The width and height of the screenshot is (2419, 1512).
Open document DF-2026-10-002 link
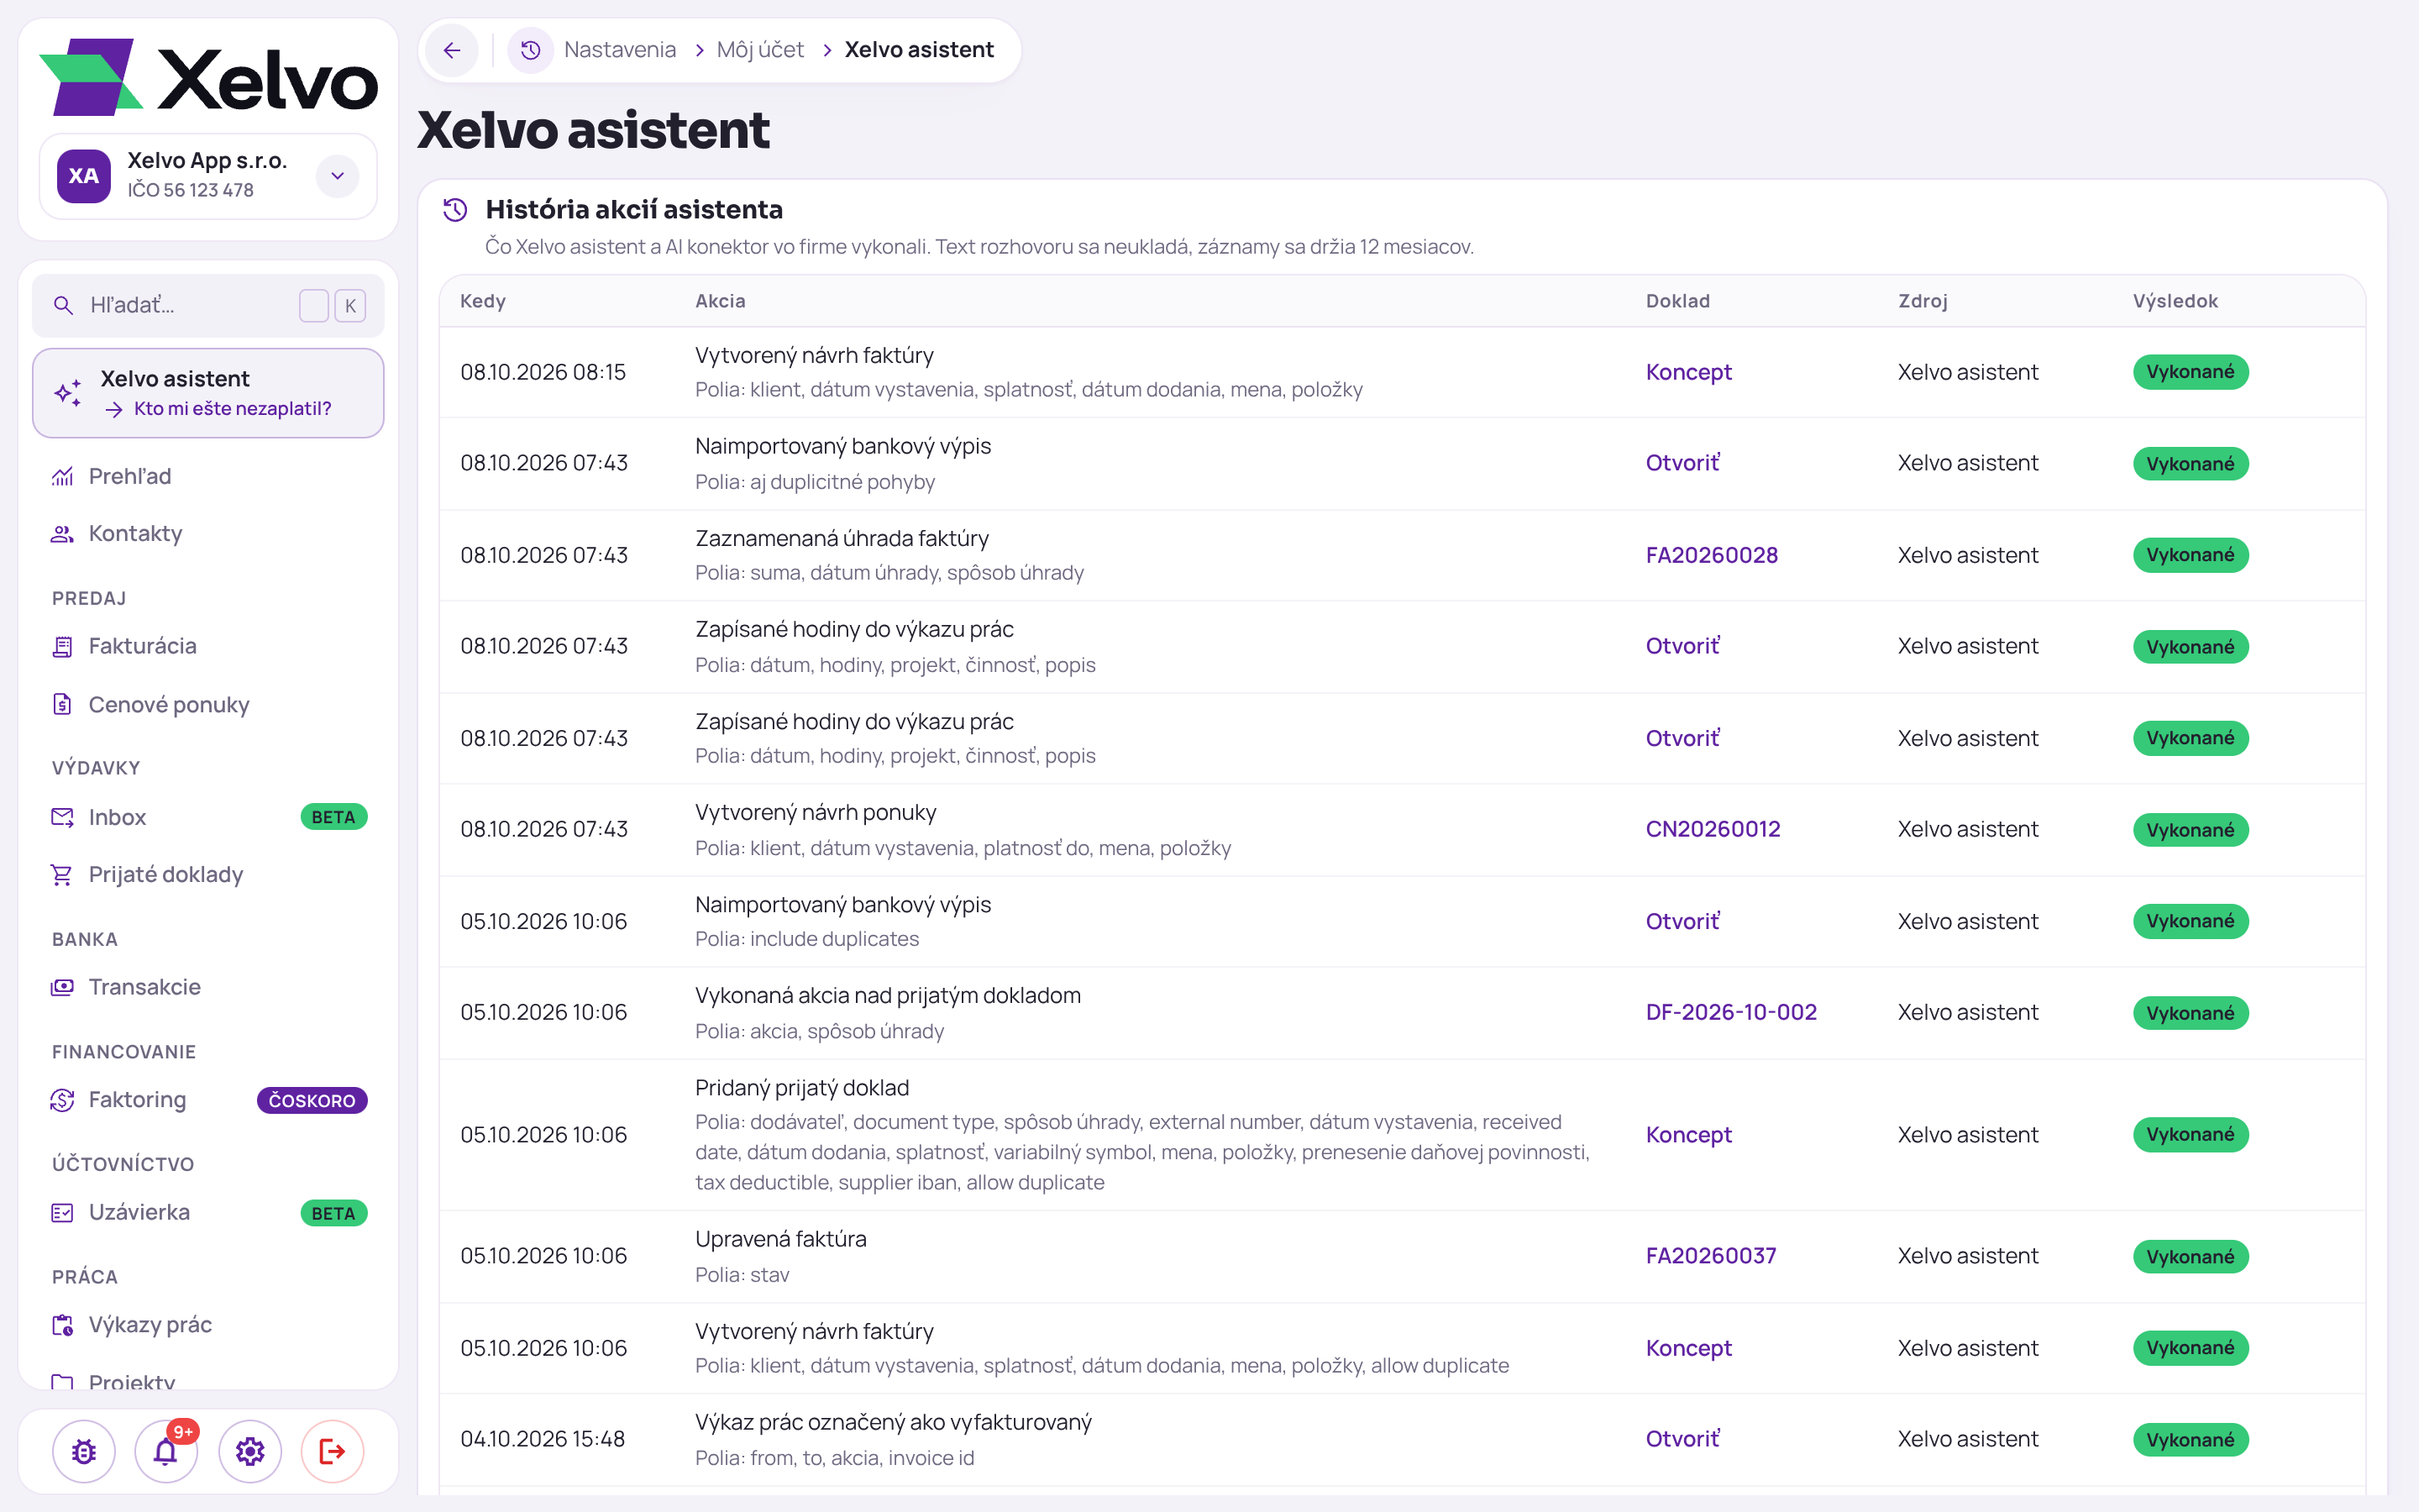coord(1731,1012)
